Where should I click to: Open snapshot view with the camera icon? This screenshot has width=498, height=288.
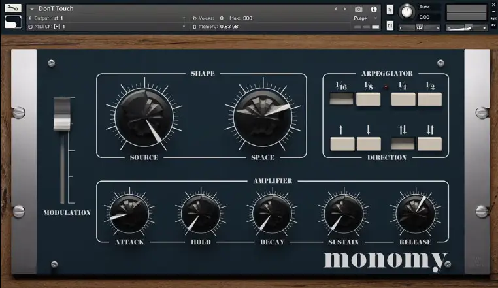(x=359, y=9)
